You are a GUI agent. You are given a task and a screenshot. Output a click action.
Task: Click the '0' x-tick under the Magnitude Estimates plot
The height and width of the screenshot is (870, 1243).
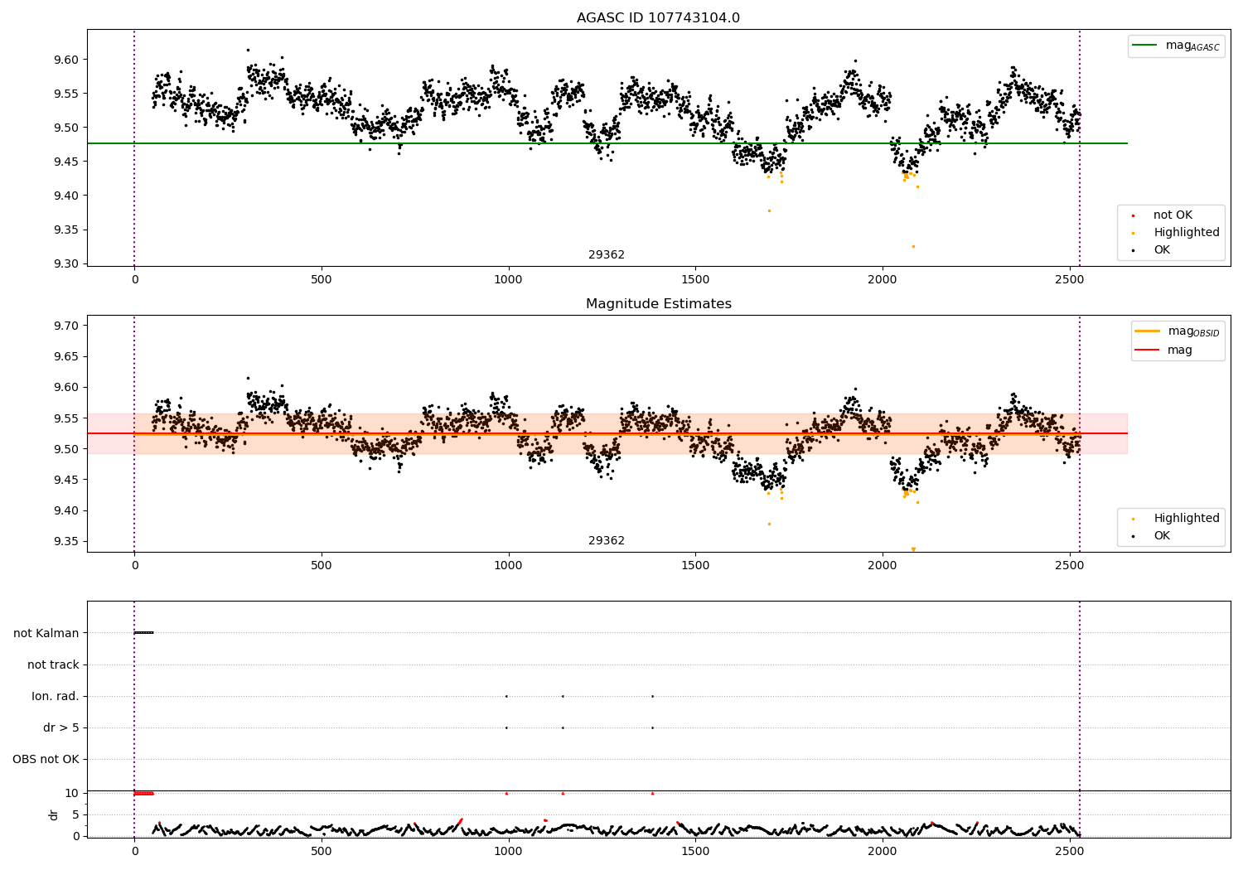pos(134,566)
